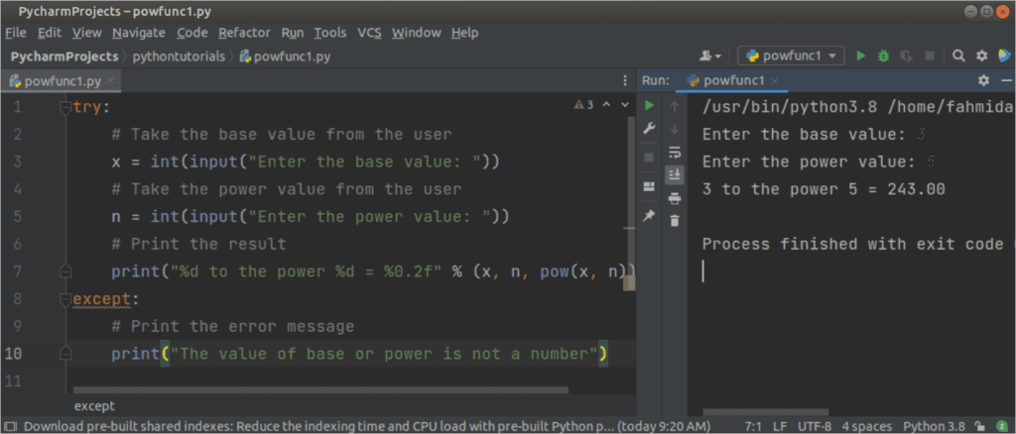Open the Tools menu
1016x434 pixels.
tap(330, 33)
